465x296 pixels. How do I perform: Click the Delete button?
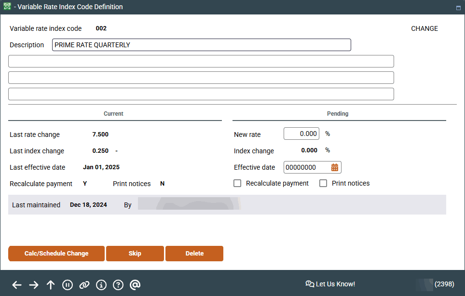194,254
